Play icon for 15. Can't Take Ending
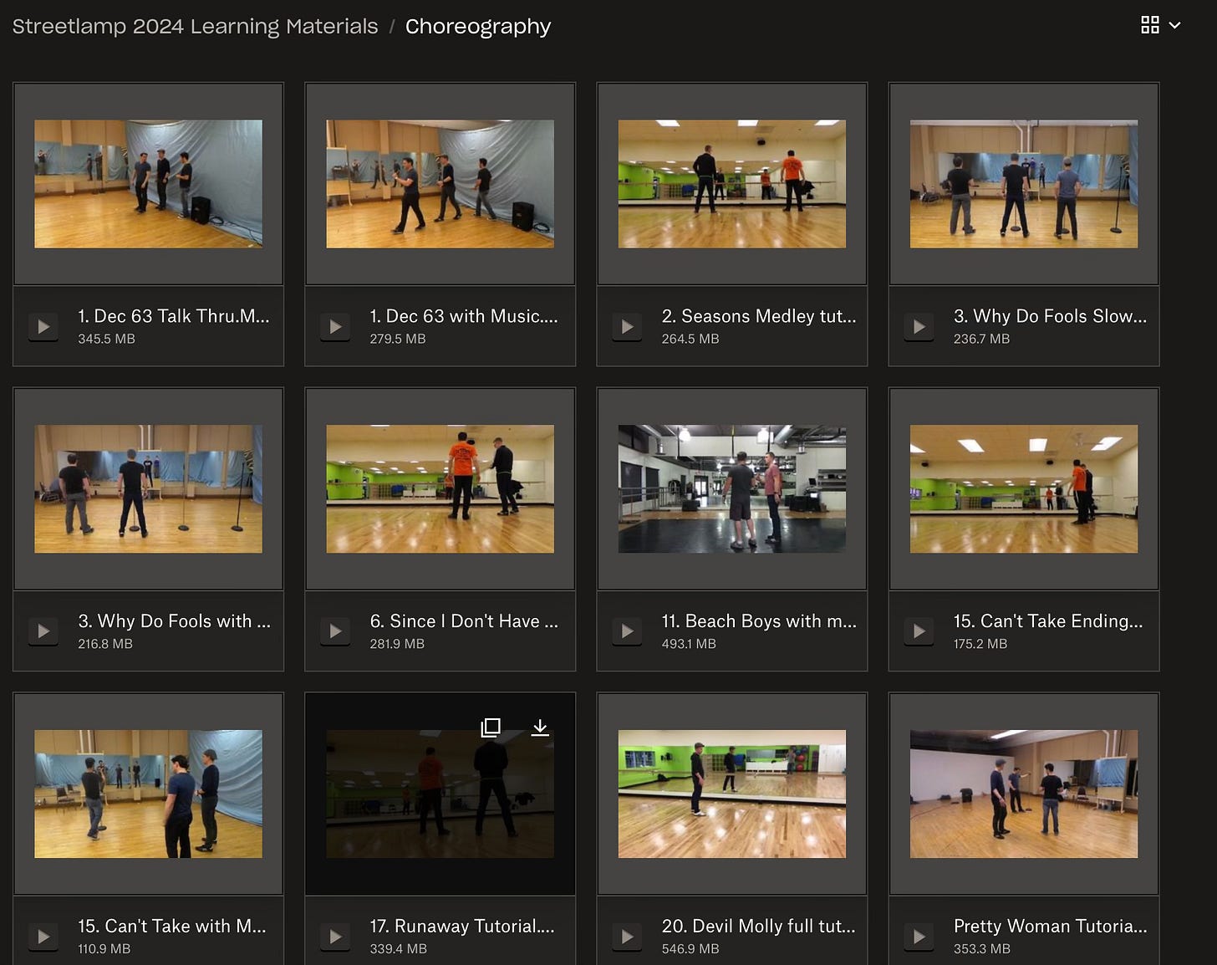 pos(919,631)
